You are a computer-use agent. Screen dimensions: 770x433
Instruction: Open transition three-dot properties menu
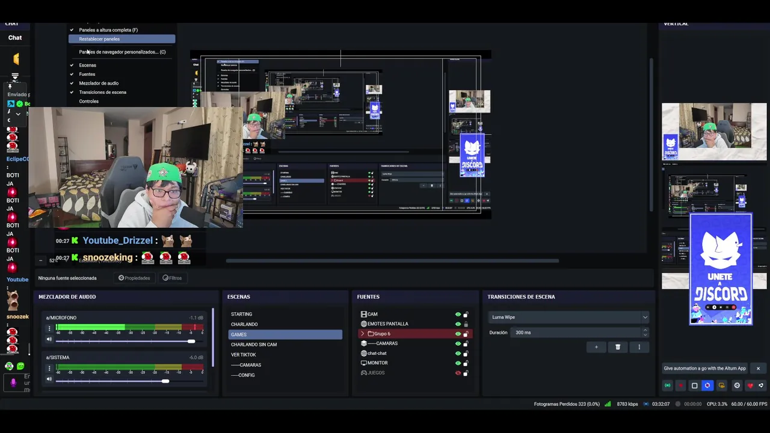click(639, 347)
